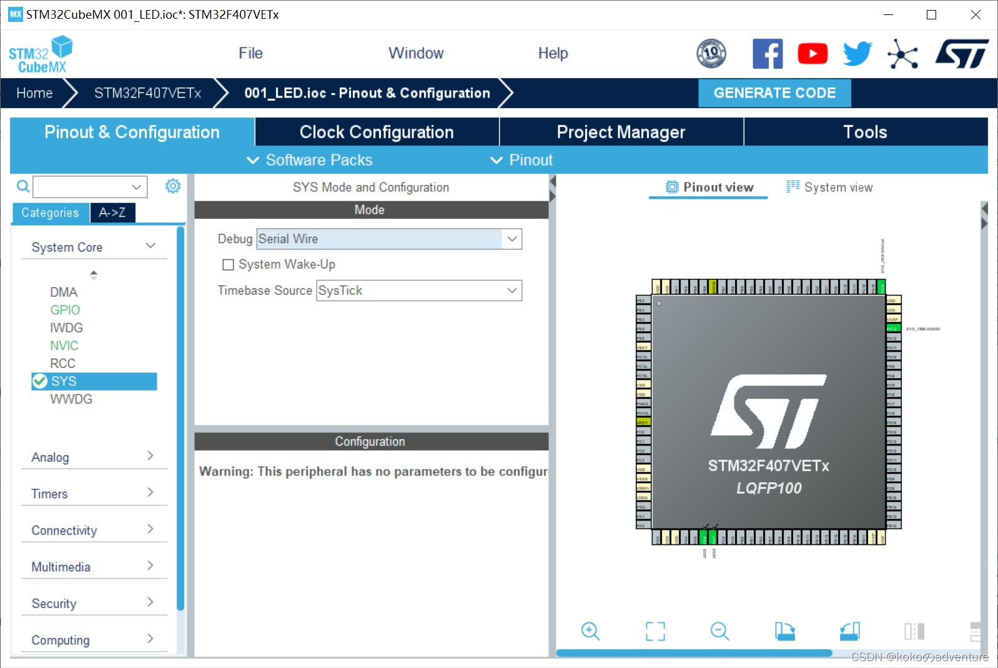Select RCC in System Core list

click(62, 363)
